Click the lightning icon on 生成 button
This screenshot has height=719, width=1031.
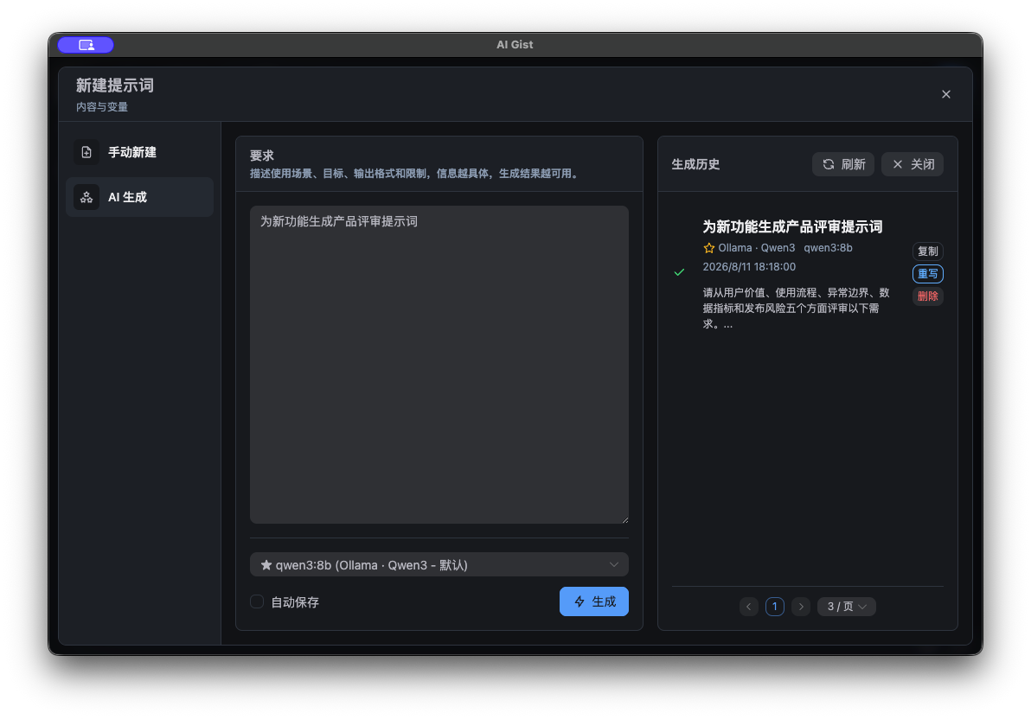pyautogui.click(x=580, y=601)
